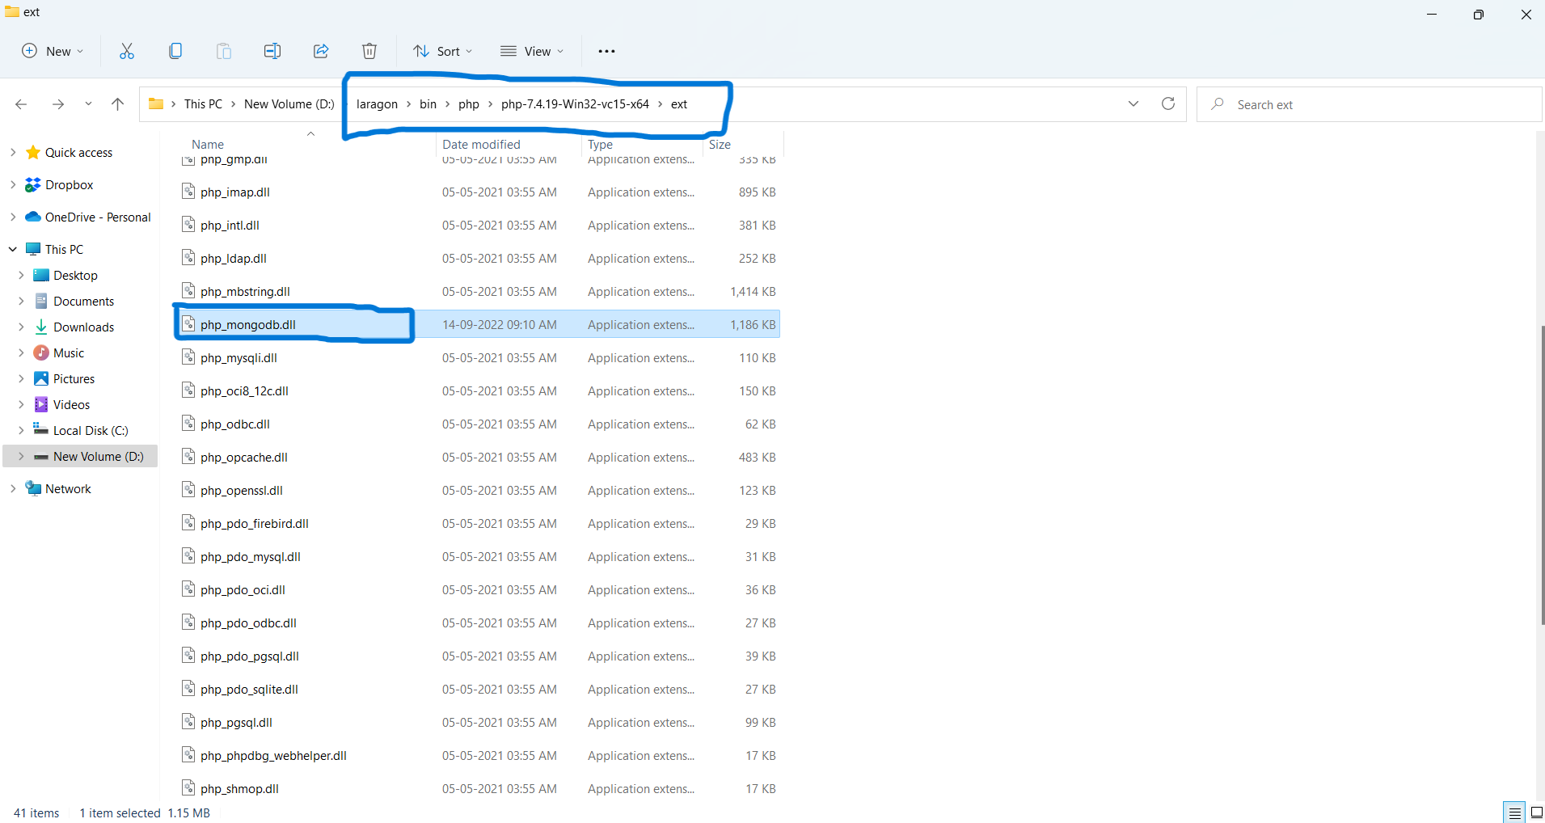This screenshot has height=823, width=1545.
Task: Go forward with the right arrow
Action: (x=57, y=104)
